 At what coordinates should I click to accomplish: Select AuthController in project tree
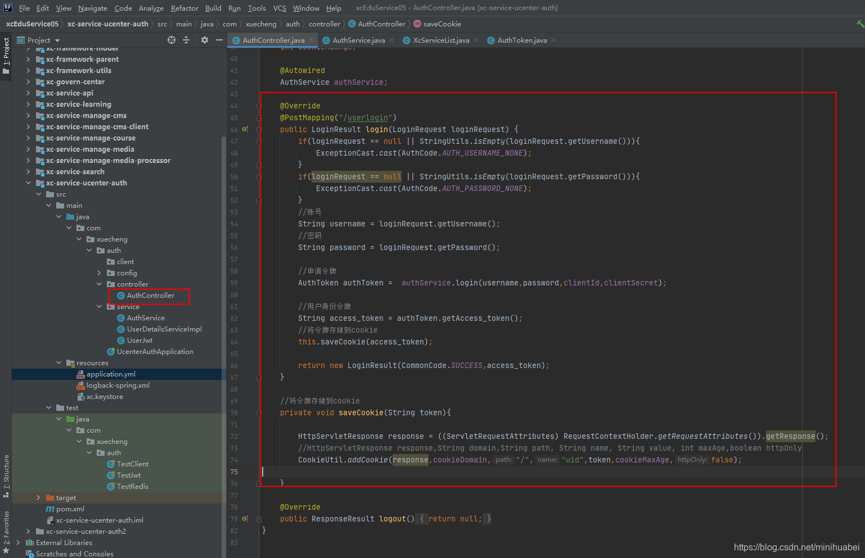pyautogui.click(x=150, y=295)
